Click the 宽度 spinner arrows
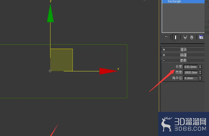The width and height of the screenshot is (209, 136). pyautogui.click(x=200, y=72)
